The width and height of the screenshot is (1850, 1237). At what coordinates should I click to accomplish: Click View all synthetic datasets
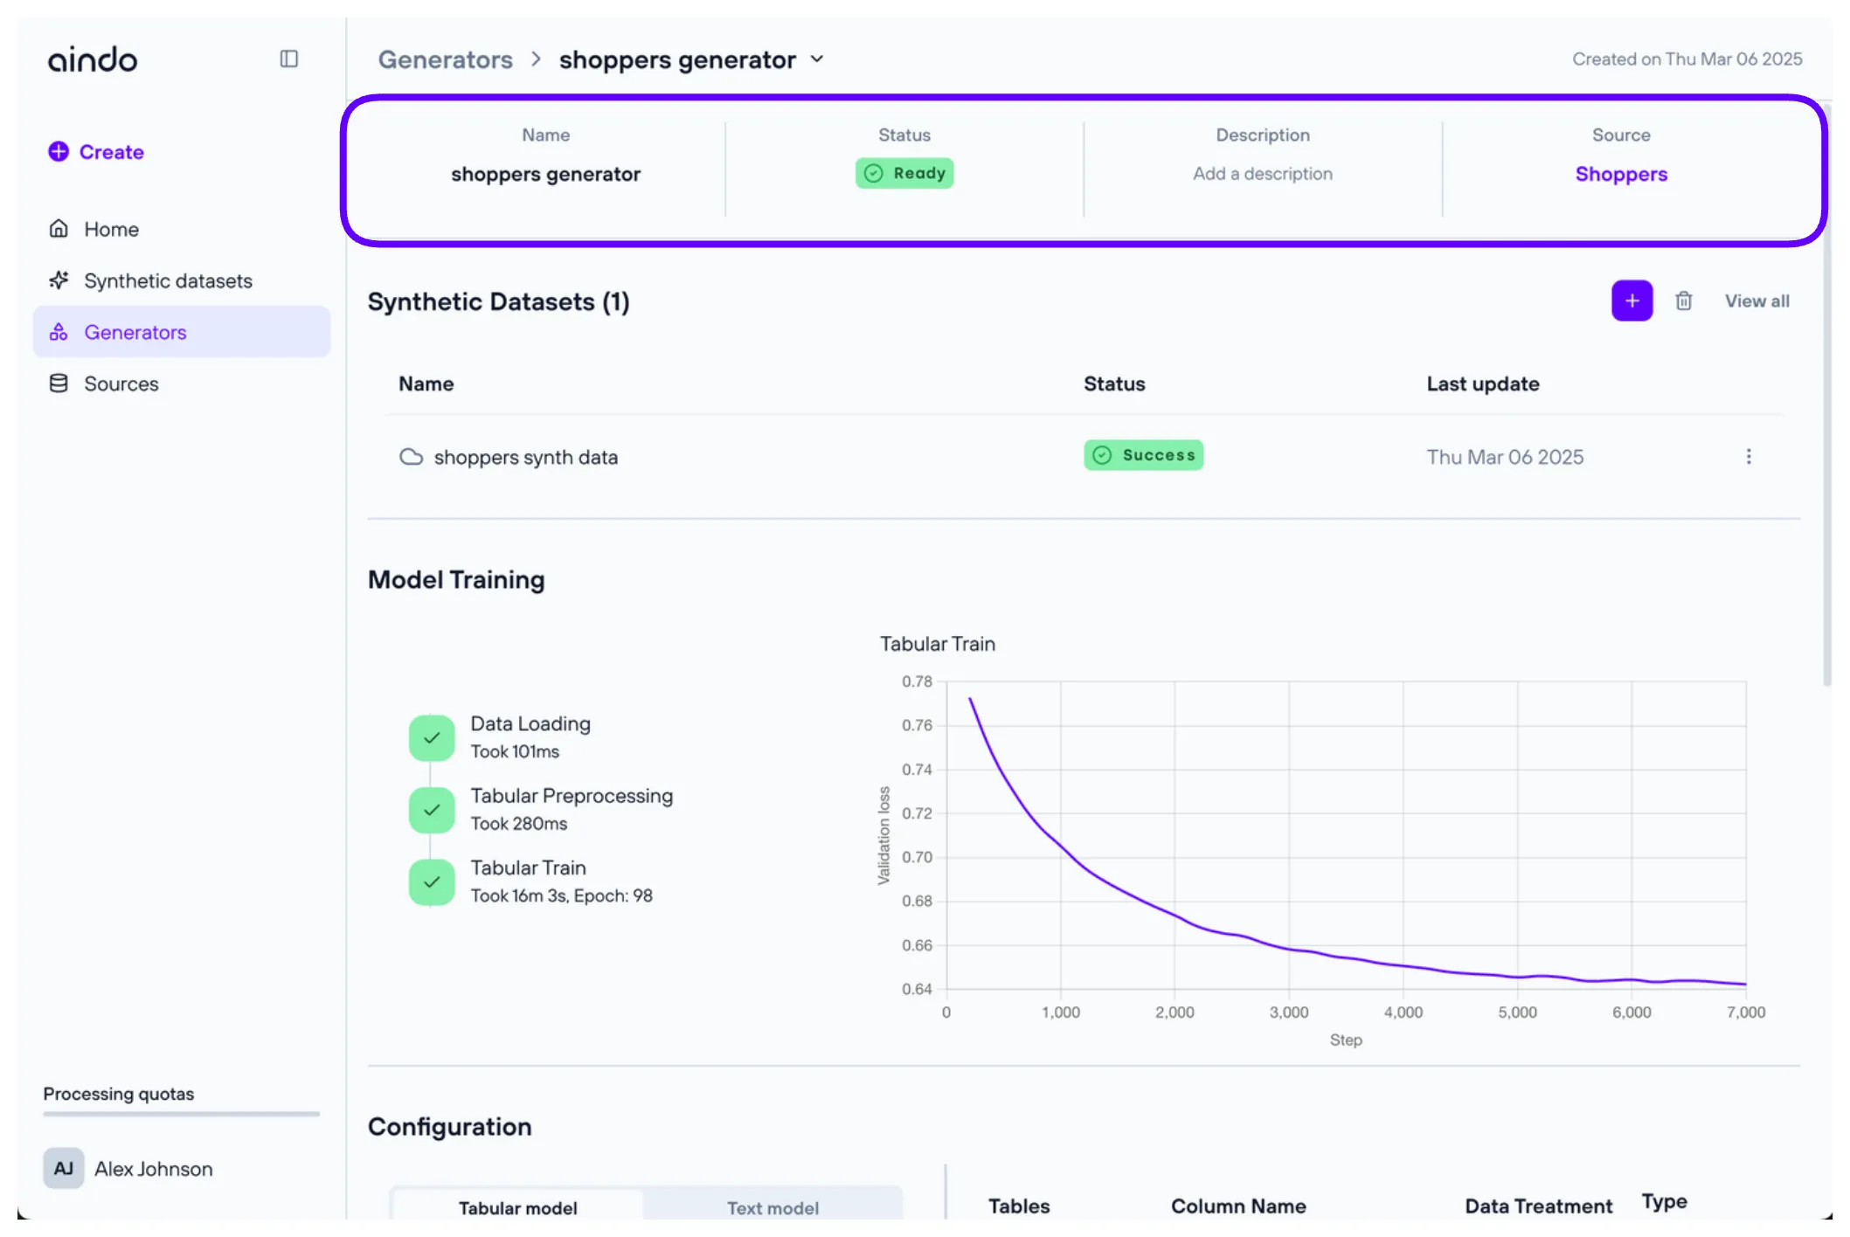coord(1756,301)
